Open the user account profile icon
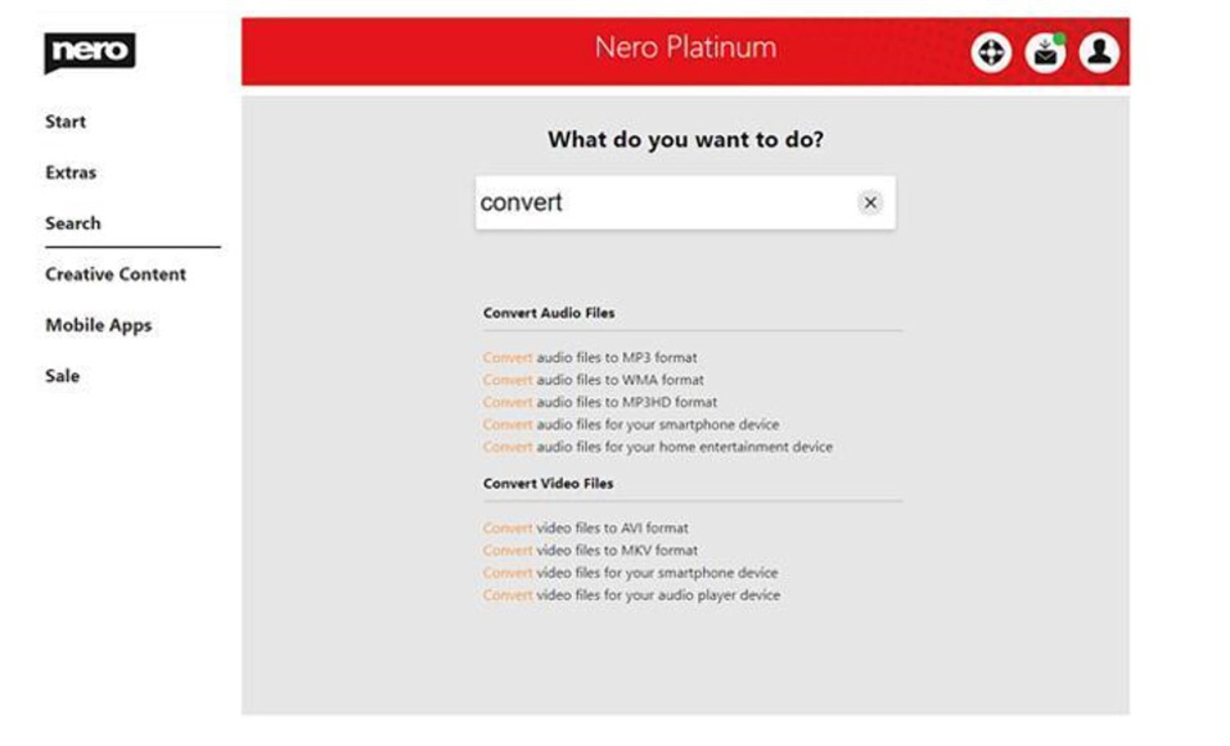 pos(1099,52)
